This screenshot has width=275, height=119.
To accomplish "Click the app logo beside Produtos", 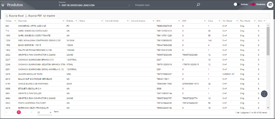I will pyautogui.click(x=3, y=5).
